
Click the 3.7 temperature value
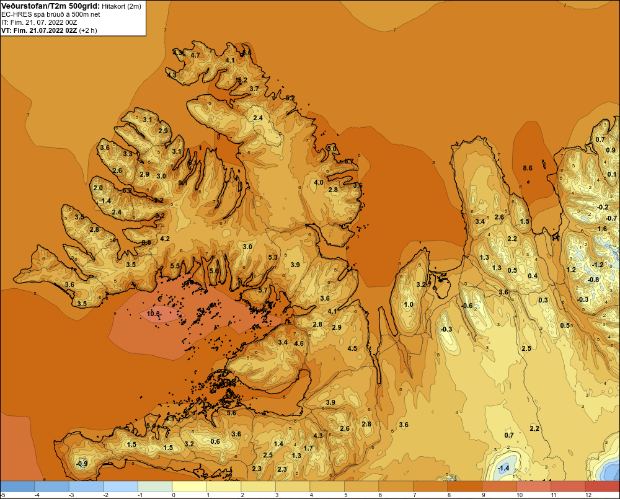click(254, 89)
